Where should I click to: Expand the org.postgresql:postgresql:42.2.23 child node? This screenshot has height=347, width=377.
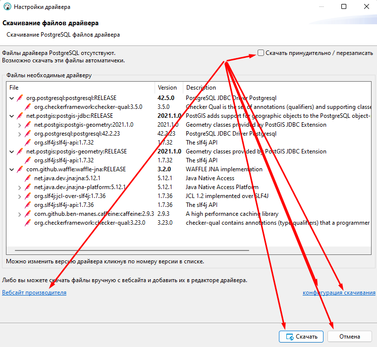pyautogui.click(x=19, y=134)
